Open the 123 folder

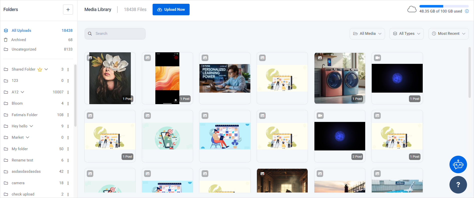coord(15,81)
